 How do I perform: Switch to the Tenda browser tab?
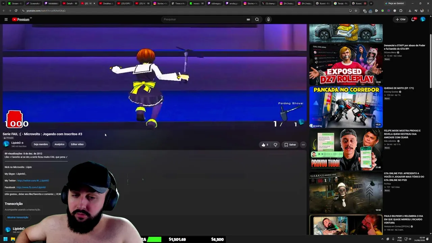click(341, 3)
